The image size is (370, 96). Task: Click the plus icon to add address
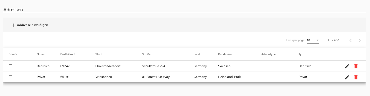(13, 25)
